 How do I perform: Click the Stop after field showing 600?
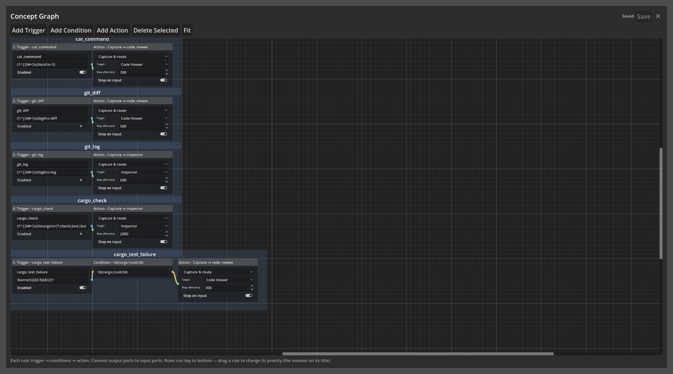142,180
